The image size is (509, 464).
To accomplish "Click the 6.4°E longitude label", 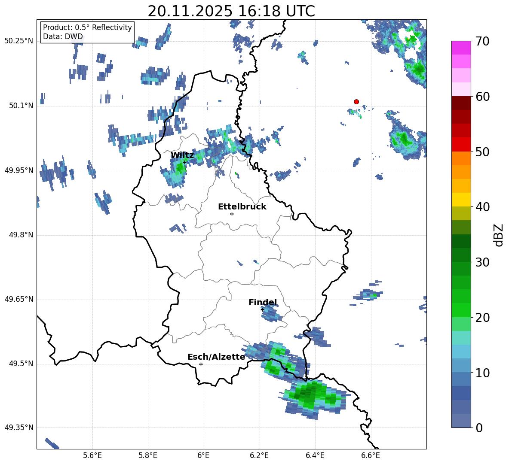I will point(315,455).
